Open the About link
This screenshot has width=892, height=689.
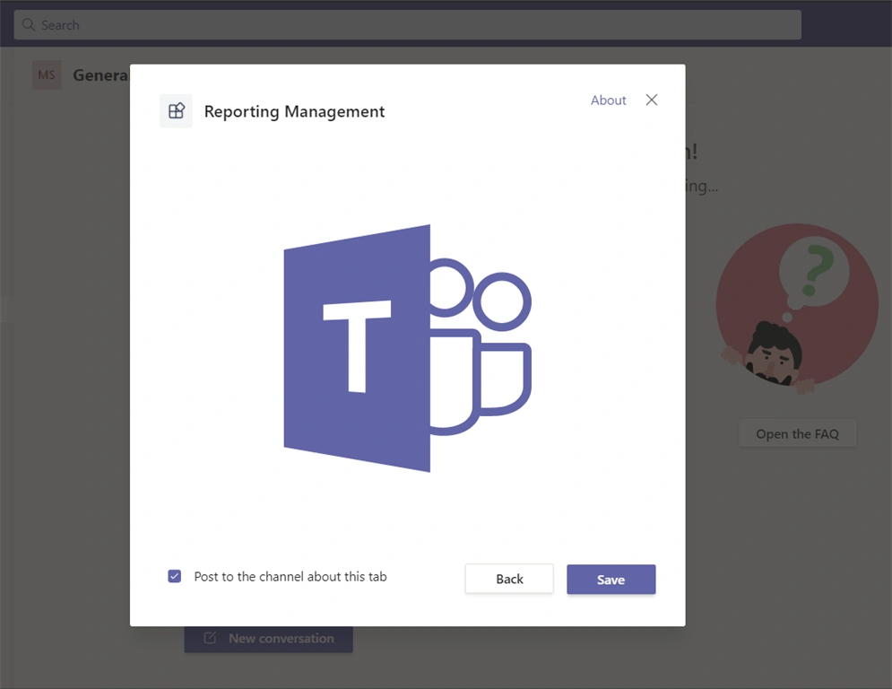[x=608, y=100]
